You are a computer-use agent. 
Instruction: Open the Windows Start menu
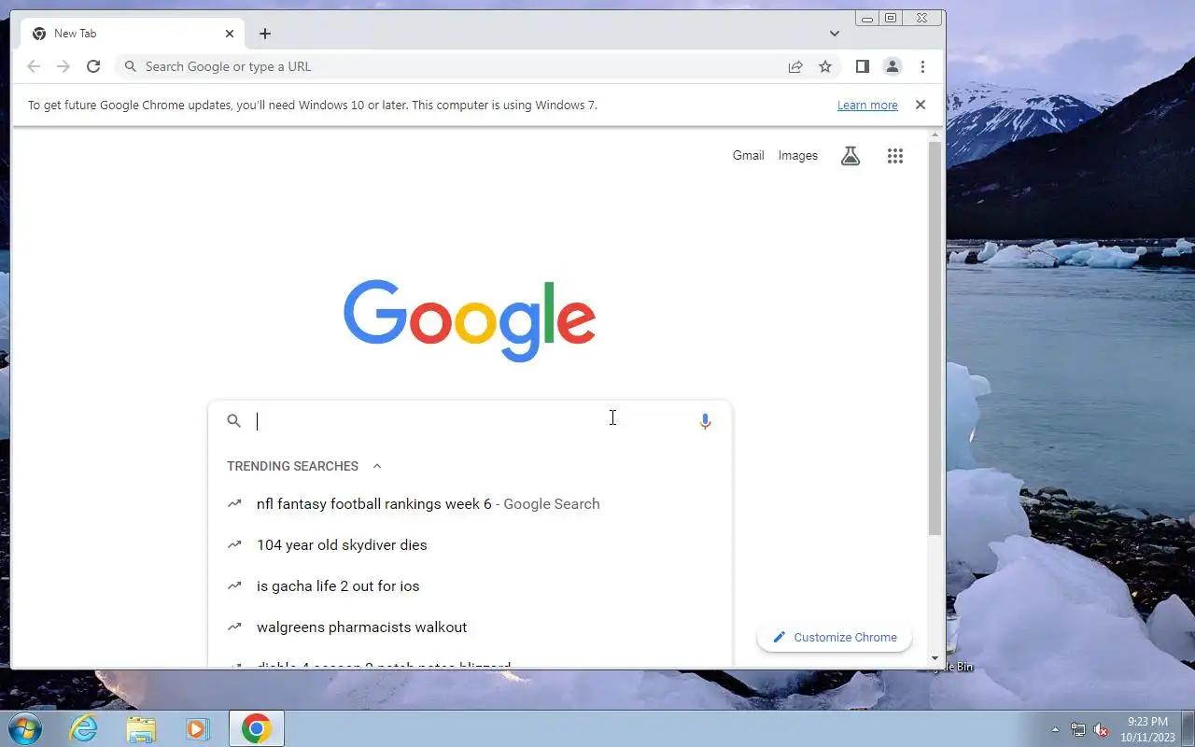24,728
